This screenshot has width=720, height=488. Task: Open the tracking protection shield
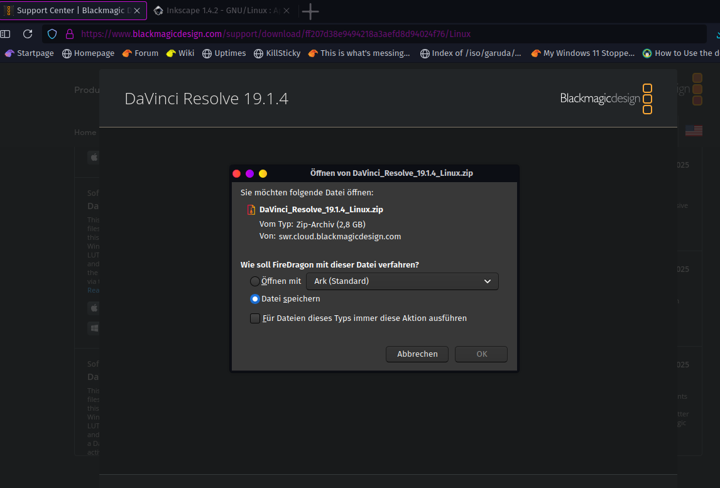[52, 34]
